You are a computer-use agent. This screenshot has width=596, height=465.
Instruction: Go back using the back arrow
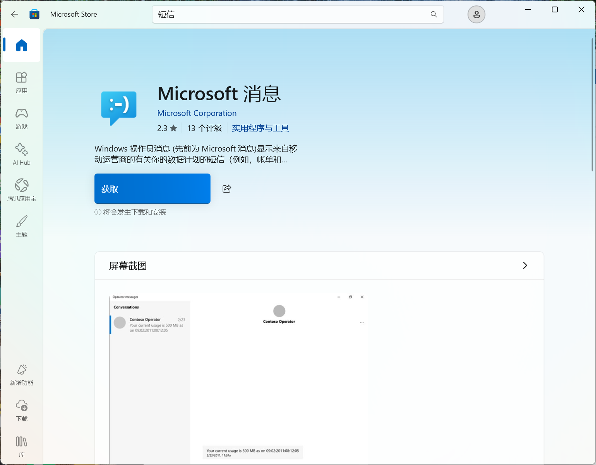coord(15,14)
